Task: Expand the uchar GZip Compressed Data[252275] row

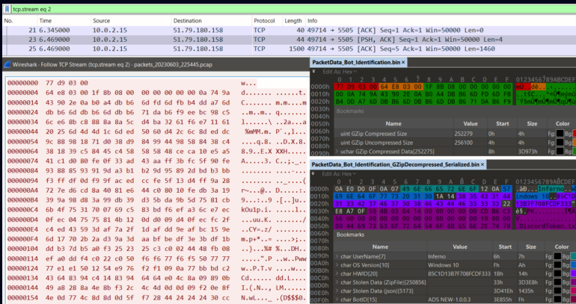Action: (337, 152)
